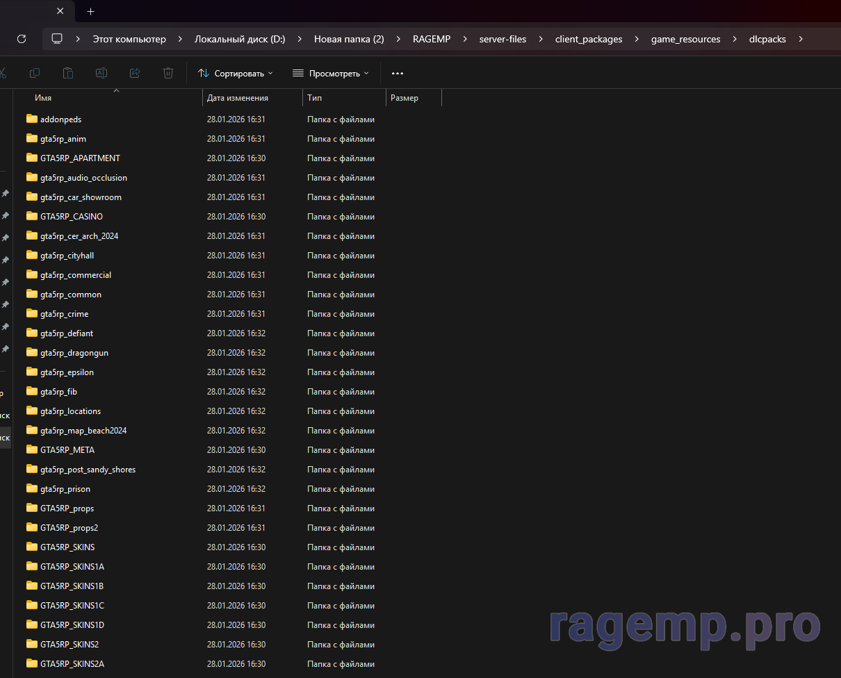Click the Refresh icon in address bar

tap(22, 39)
